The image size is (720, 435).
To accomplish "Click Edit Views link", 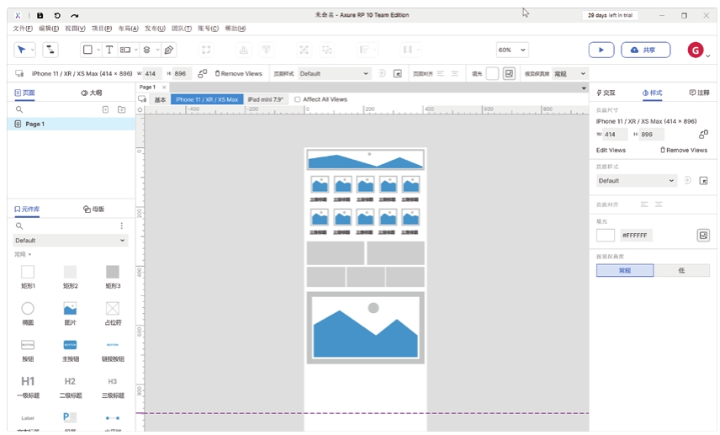I will 611,150.
